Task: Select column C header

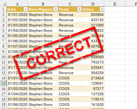Action: 70,4
